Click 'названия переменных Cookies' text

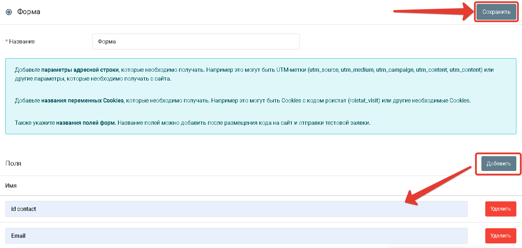[82, 100]
